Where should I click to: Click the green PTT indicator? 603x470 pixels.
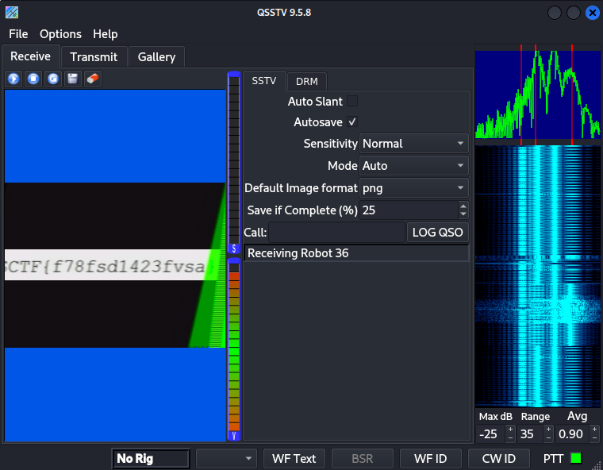(x=576, y=458)
